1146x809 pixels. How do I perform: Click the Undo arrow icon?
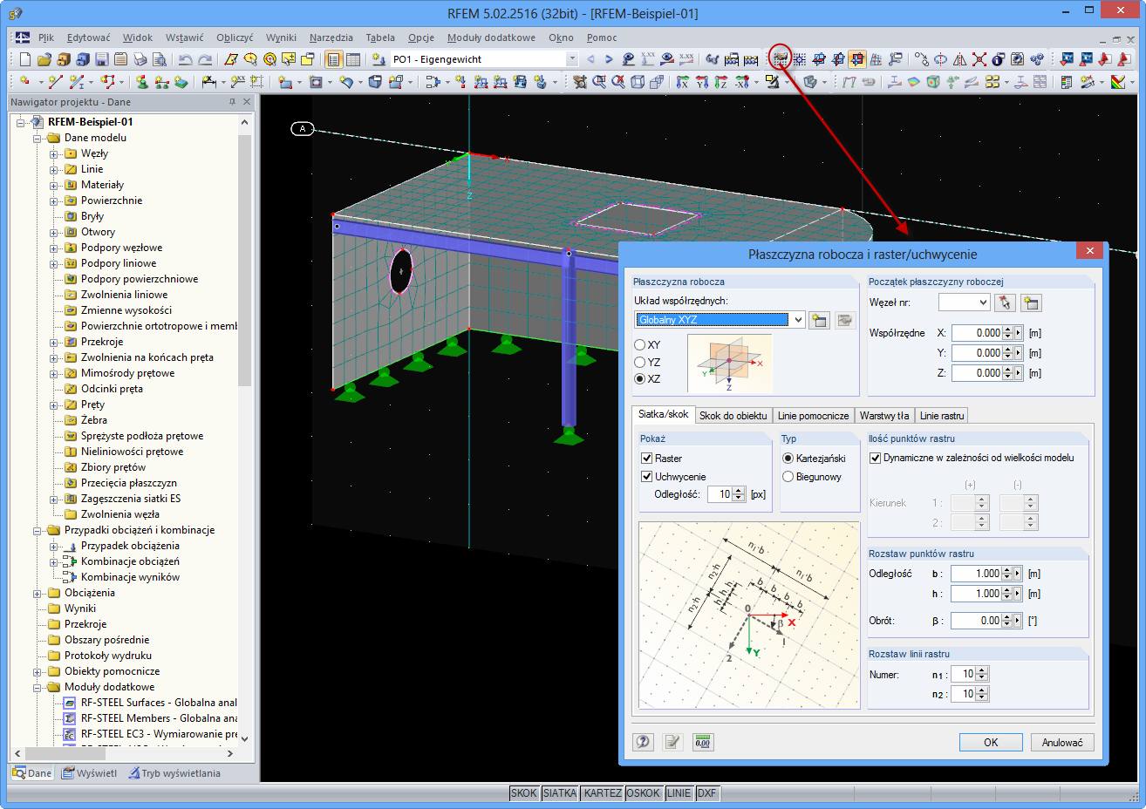tap(185, 59)
